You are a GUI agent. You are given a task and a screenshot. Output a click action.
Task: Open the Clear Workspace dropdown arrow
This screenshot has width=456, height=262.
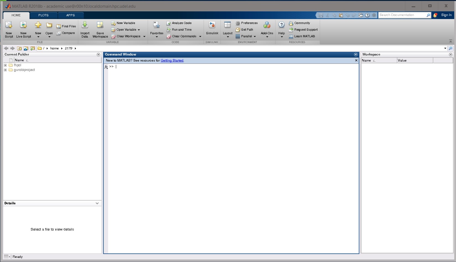coord(144,36)
